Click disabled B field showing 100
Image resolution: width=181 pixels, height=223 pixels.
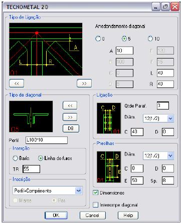coord(124,62)
